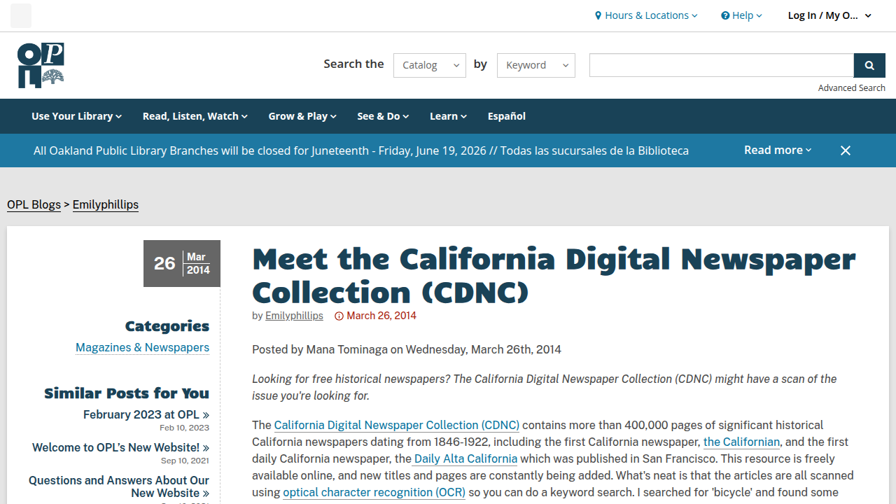This screenshot has height=504, width=896.
Task: Open the Keyword search type selector
Action: point(536,65)
